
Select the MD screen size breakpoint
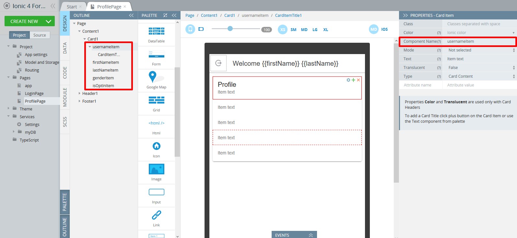coord(304,29)
